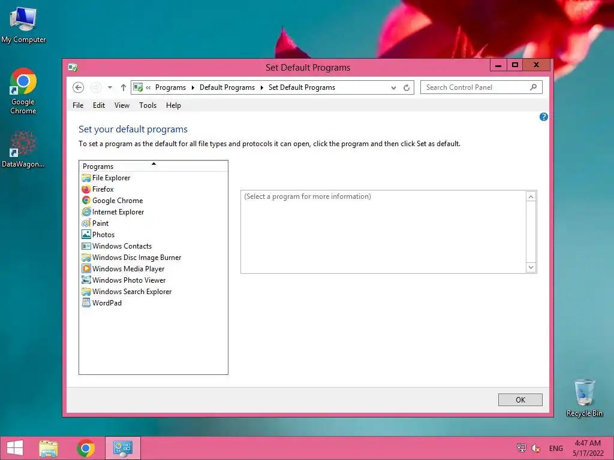Select the DataWagon desktop shortcut
Screen dimensions: 614x460
click(x=23, y=149)
